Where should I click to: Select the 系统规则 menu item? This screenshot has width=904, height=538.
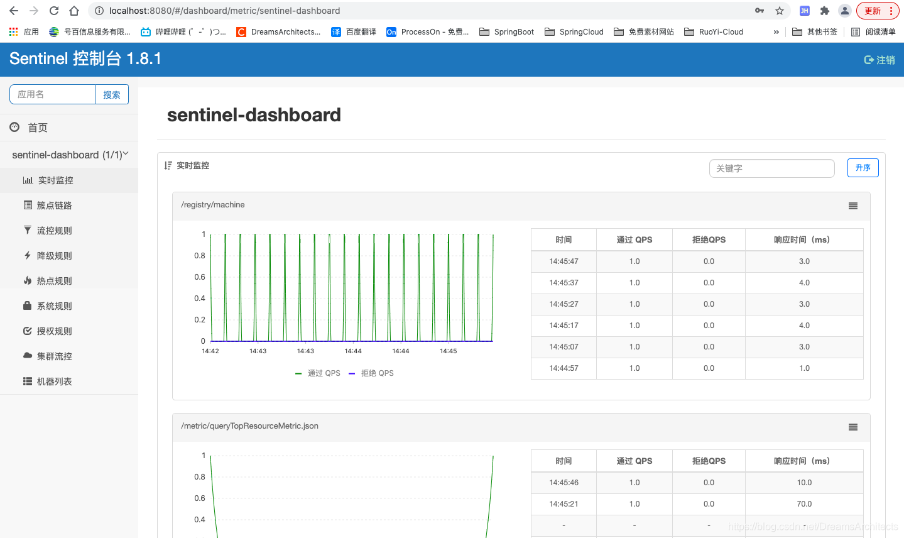tap(69, 306)
